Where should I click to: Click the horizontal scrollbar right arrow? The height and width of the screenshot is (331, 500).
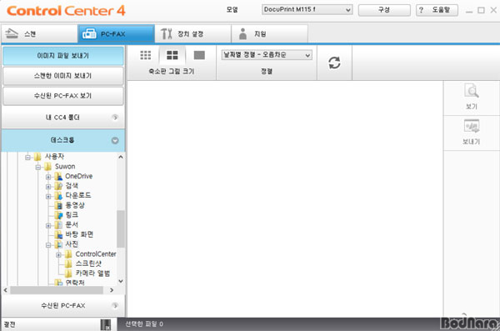[x=112, y=290]
